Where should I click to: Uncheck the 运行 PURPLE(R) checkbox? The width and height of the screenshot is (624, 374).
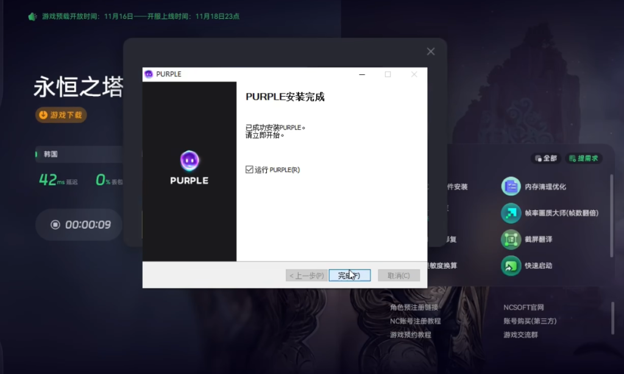point(249,170)
